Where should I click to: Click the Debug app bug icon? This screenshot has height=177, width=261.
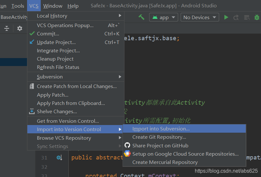257,17
